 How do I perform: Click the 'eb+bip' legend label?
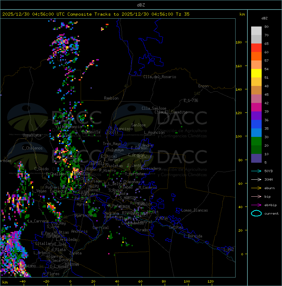[x=270, y=205]
